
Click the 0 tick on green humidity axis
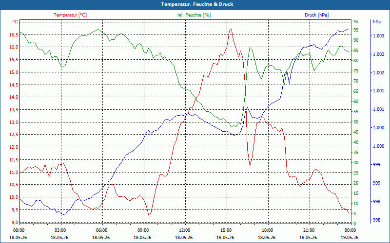(x=355, y=224)
